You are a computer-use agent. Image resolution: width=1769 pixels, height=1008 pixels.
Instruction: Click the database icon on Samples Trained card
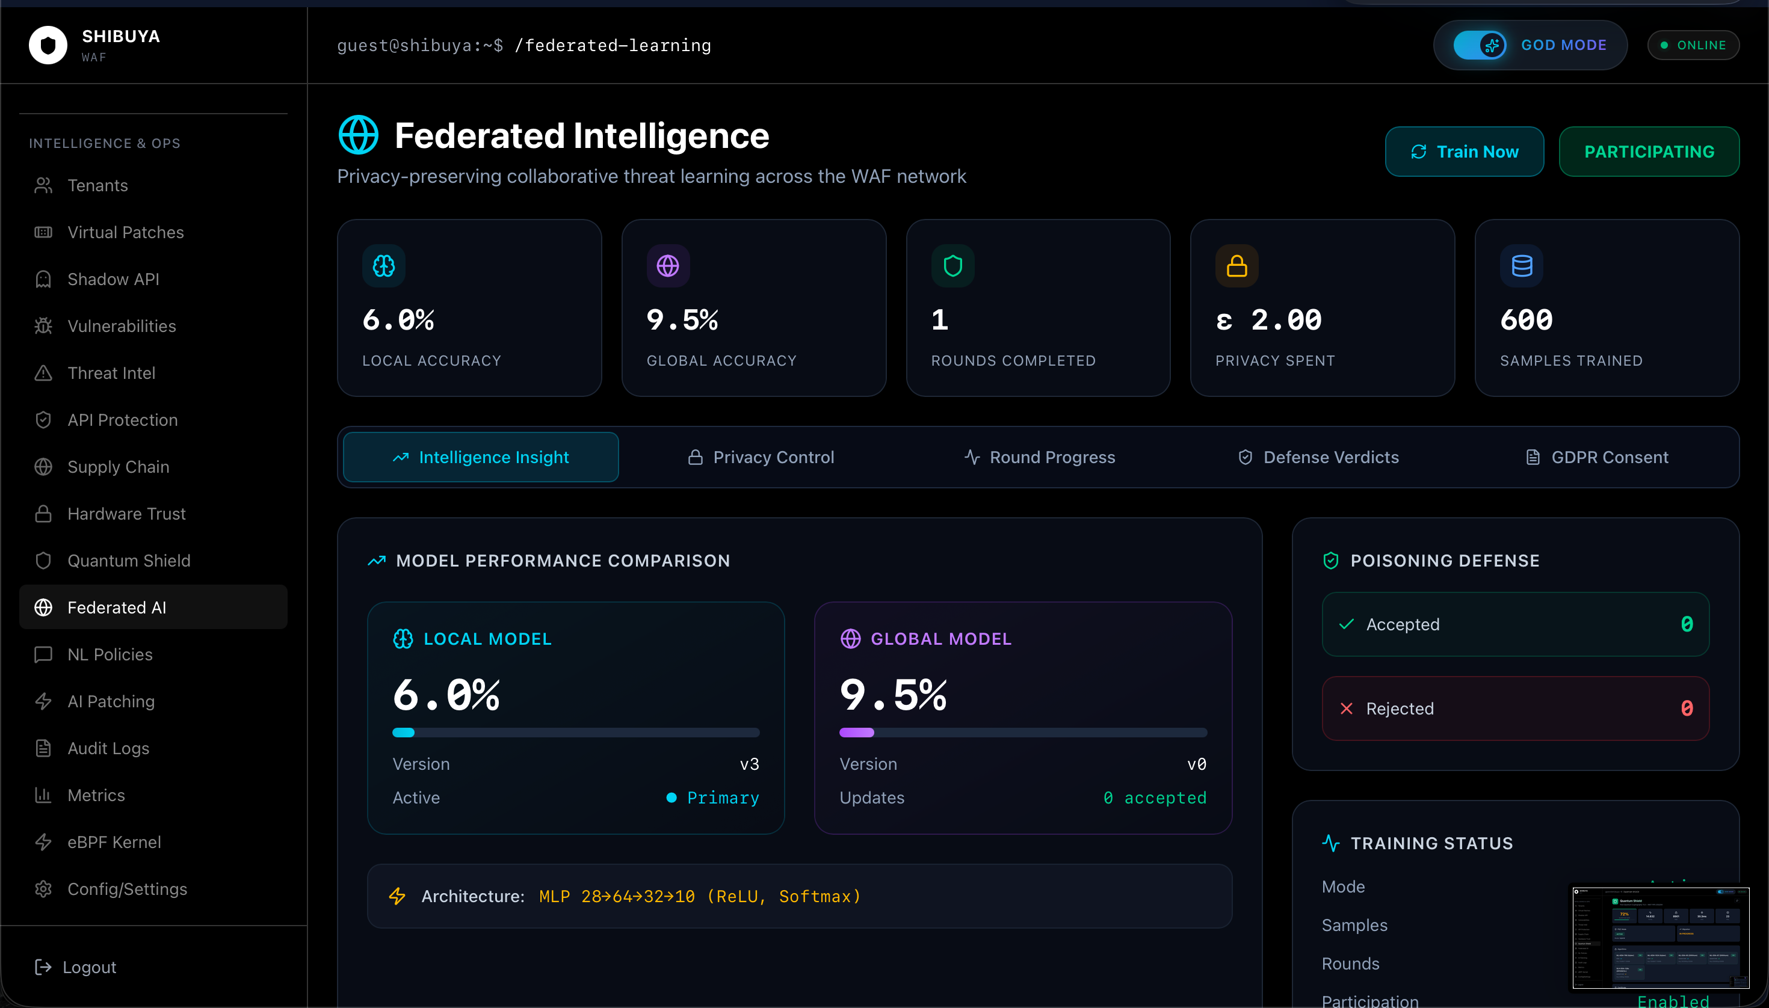pyautogui.click(x=1521, y=266)
